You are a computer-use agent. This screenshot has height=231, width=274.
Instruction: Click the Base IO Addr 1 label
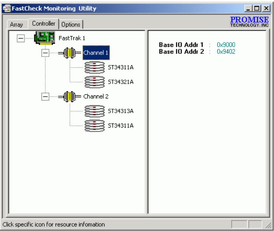181,45
